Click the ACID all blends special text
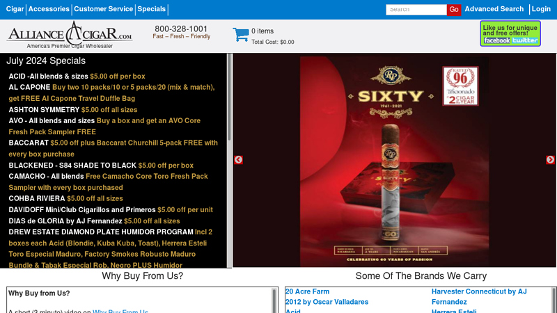This screenshot has width=557, height=313. (x=77, y=77)
